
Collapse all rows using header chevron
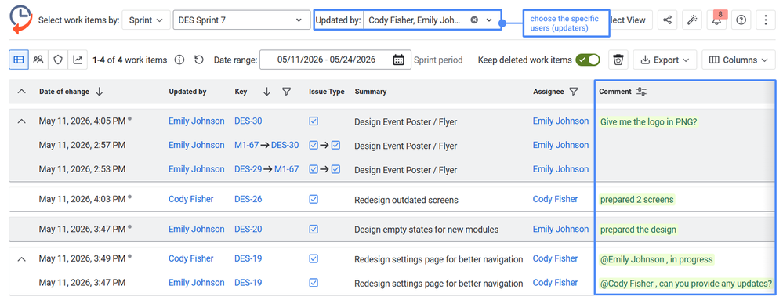[21, 92]
